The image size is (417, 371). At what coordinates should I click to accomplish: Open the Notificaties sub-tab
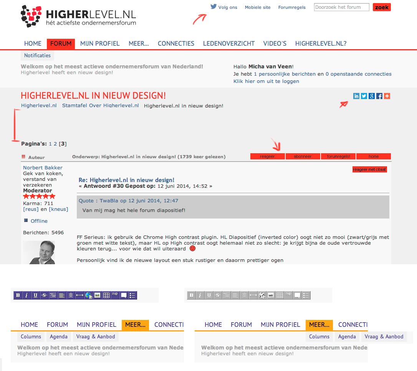[x=37, y=56]
